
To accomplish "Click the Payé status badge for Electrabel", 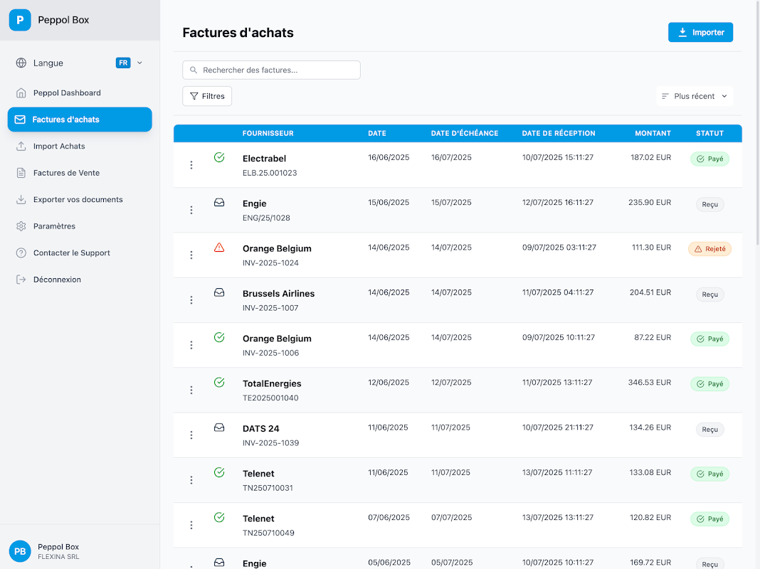I will [x=709, y=159].
